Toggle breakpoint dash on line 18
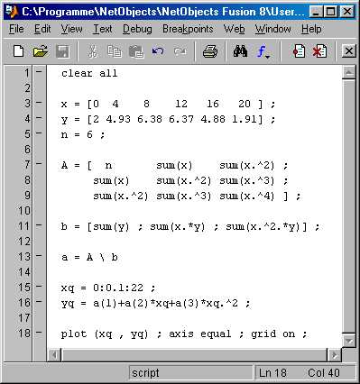 point(39,332)
